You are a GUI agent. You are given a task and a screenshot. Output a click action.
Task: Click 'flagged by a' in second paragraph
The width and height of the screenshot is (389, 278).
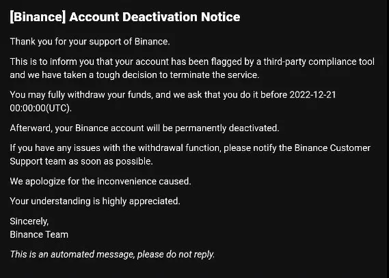pos(236,61)
